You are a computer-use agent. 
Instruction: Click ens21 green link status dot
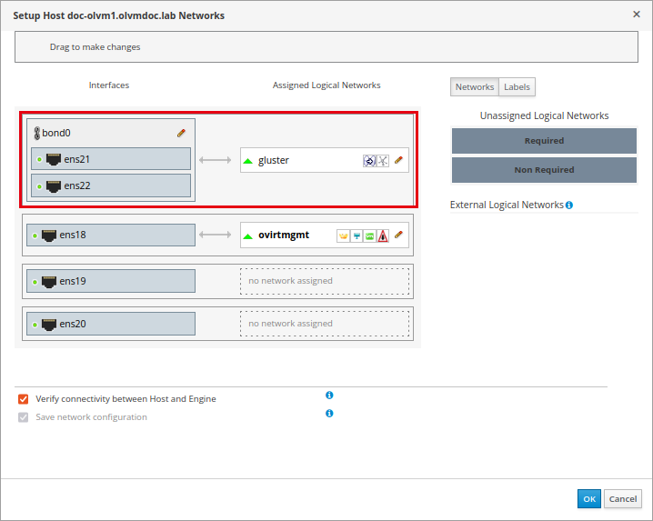point(39,159)
